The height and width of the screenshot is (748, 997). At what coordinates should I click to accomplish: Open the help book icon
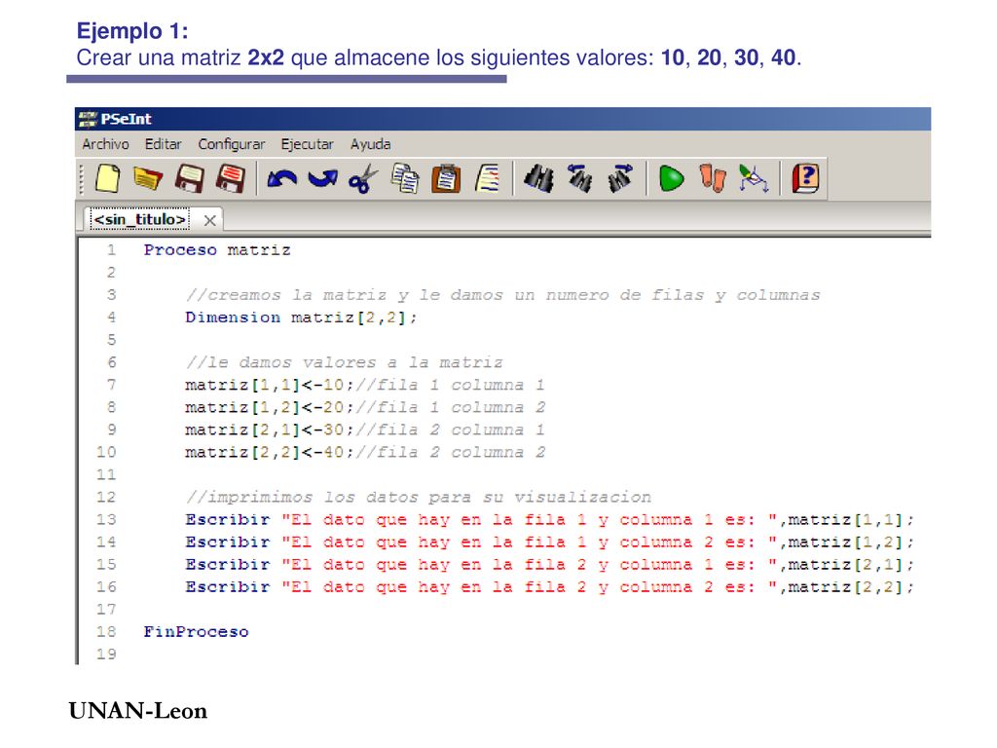pos(805,179)
